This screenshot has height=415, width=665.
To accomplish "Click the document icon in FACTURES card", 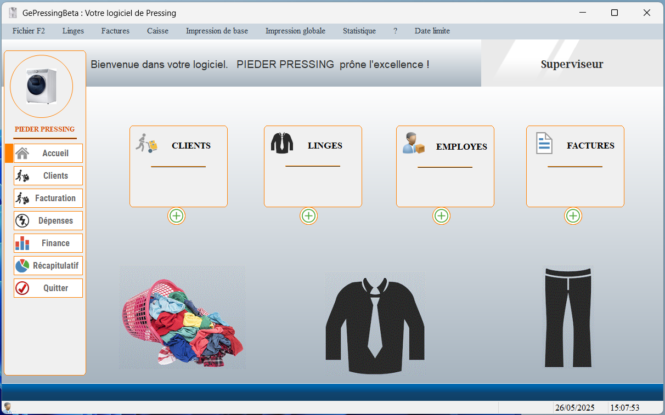I will point(544,144).
